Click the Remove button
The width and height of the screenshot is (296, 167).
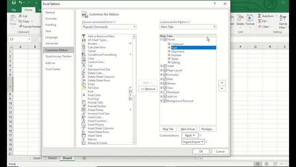(x=148, y=89)
